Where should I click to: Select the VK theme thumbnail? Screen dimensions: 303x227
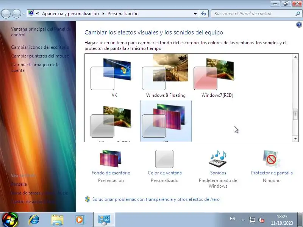[x=111, y=74]
